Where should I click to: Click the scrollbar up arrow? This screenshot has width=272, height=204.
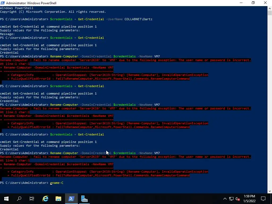(270, 8)
